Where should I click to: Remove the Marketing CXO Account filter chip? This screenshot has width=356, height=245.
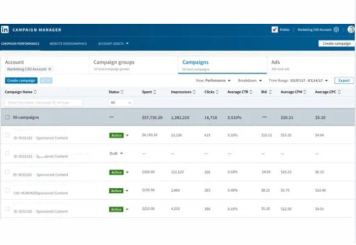50,69
